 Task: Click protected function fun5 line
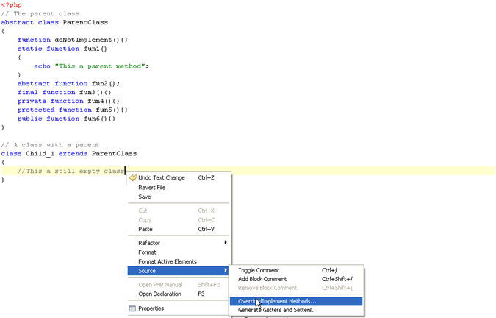(x=73, y=110)
